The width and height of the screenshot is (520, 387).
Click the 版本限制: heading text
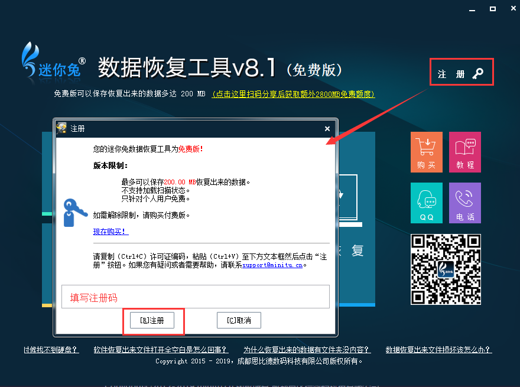point(110,165)
